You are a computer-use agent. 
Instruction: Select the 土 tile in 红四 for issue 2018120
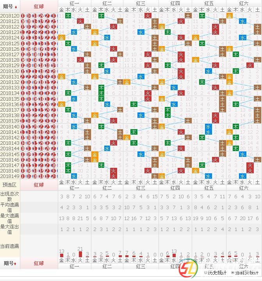(x=188, y=16)
